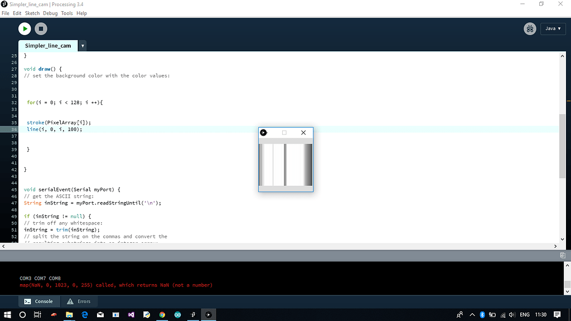Click console scrollbar down arrow
This screenshot has width=571, height=321.
click(x=567, y=292)
